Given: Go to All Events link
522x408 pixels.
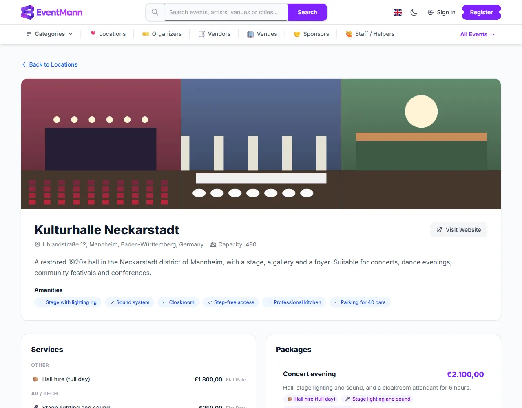Looking at the screenshot, I should coord(478,34).
